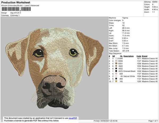Select the thread code 1054
The height and width of the screenshot is (123, 159).
coord(139,66)
